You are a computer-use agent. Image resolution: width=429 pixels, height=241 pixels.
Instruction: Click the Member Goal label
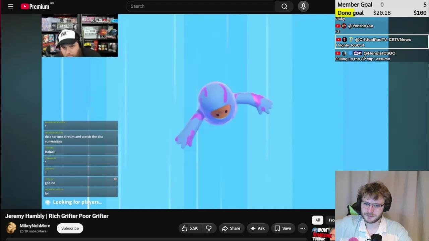coord(355,4)
